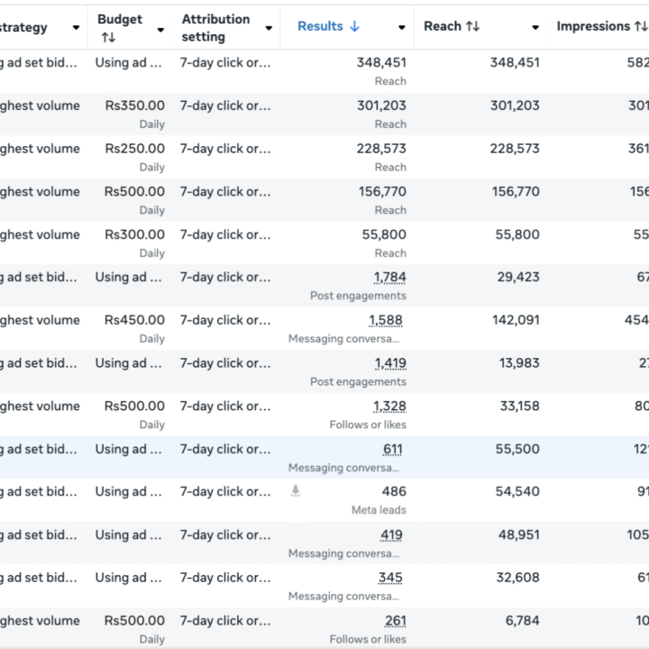Open the Results column dropdown arrow
The image size is (649, 649).
point(402,28)
